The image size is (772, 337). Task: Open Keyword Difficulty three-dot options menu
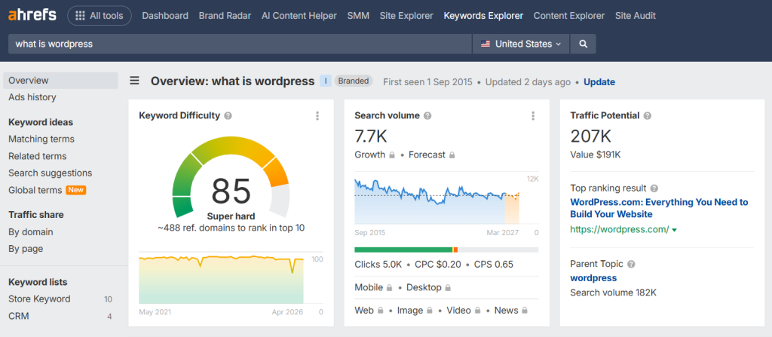pyautogui.click(x=317, y=116)
